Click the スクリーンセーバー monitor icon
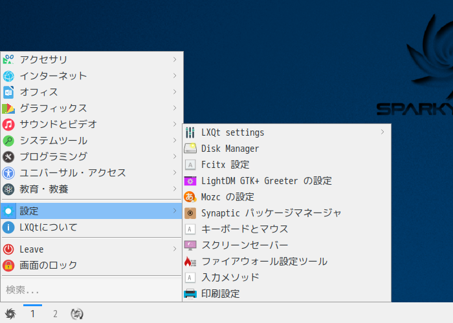This screenshot has width=453, height=323. (190, 245)
